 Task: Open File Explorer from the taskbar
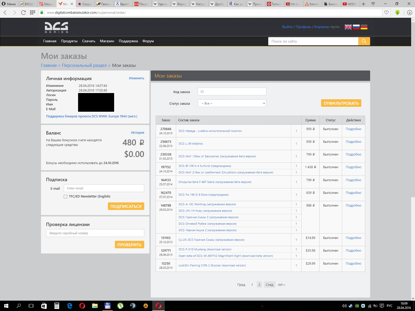95,306
